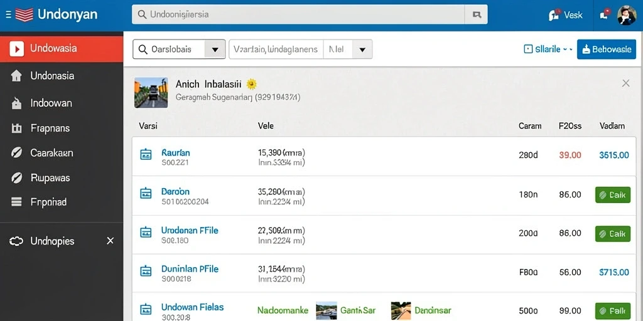Select Undowasia in the sidebar
This screenshot has width=643, height=321.
[x=62, y=48]
